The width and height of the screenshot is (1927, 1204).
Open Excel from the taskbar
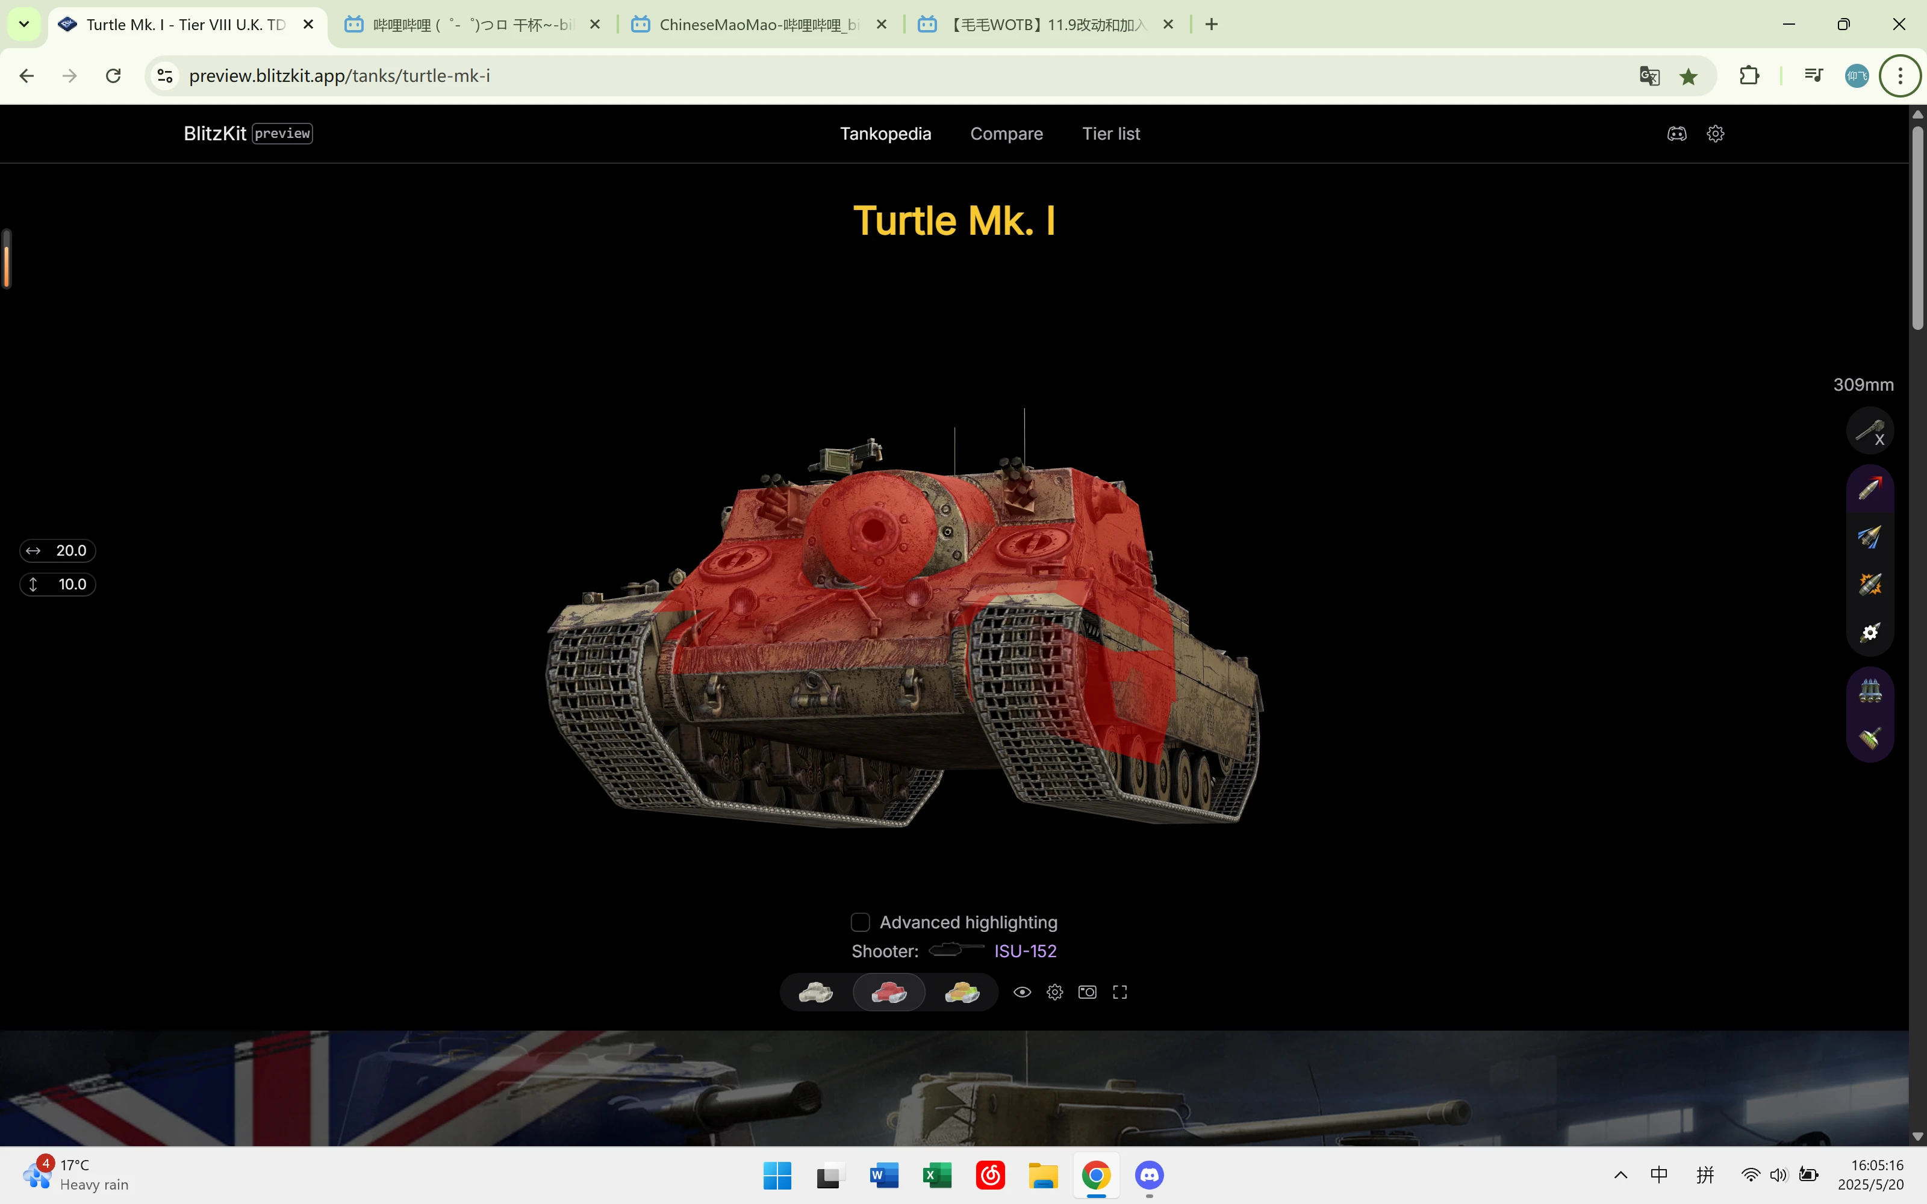click(937, 1175)
